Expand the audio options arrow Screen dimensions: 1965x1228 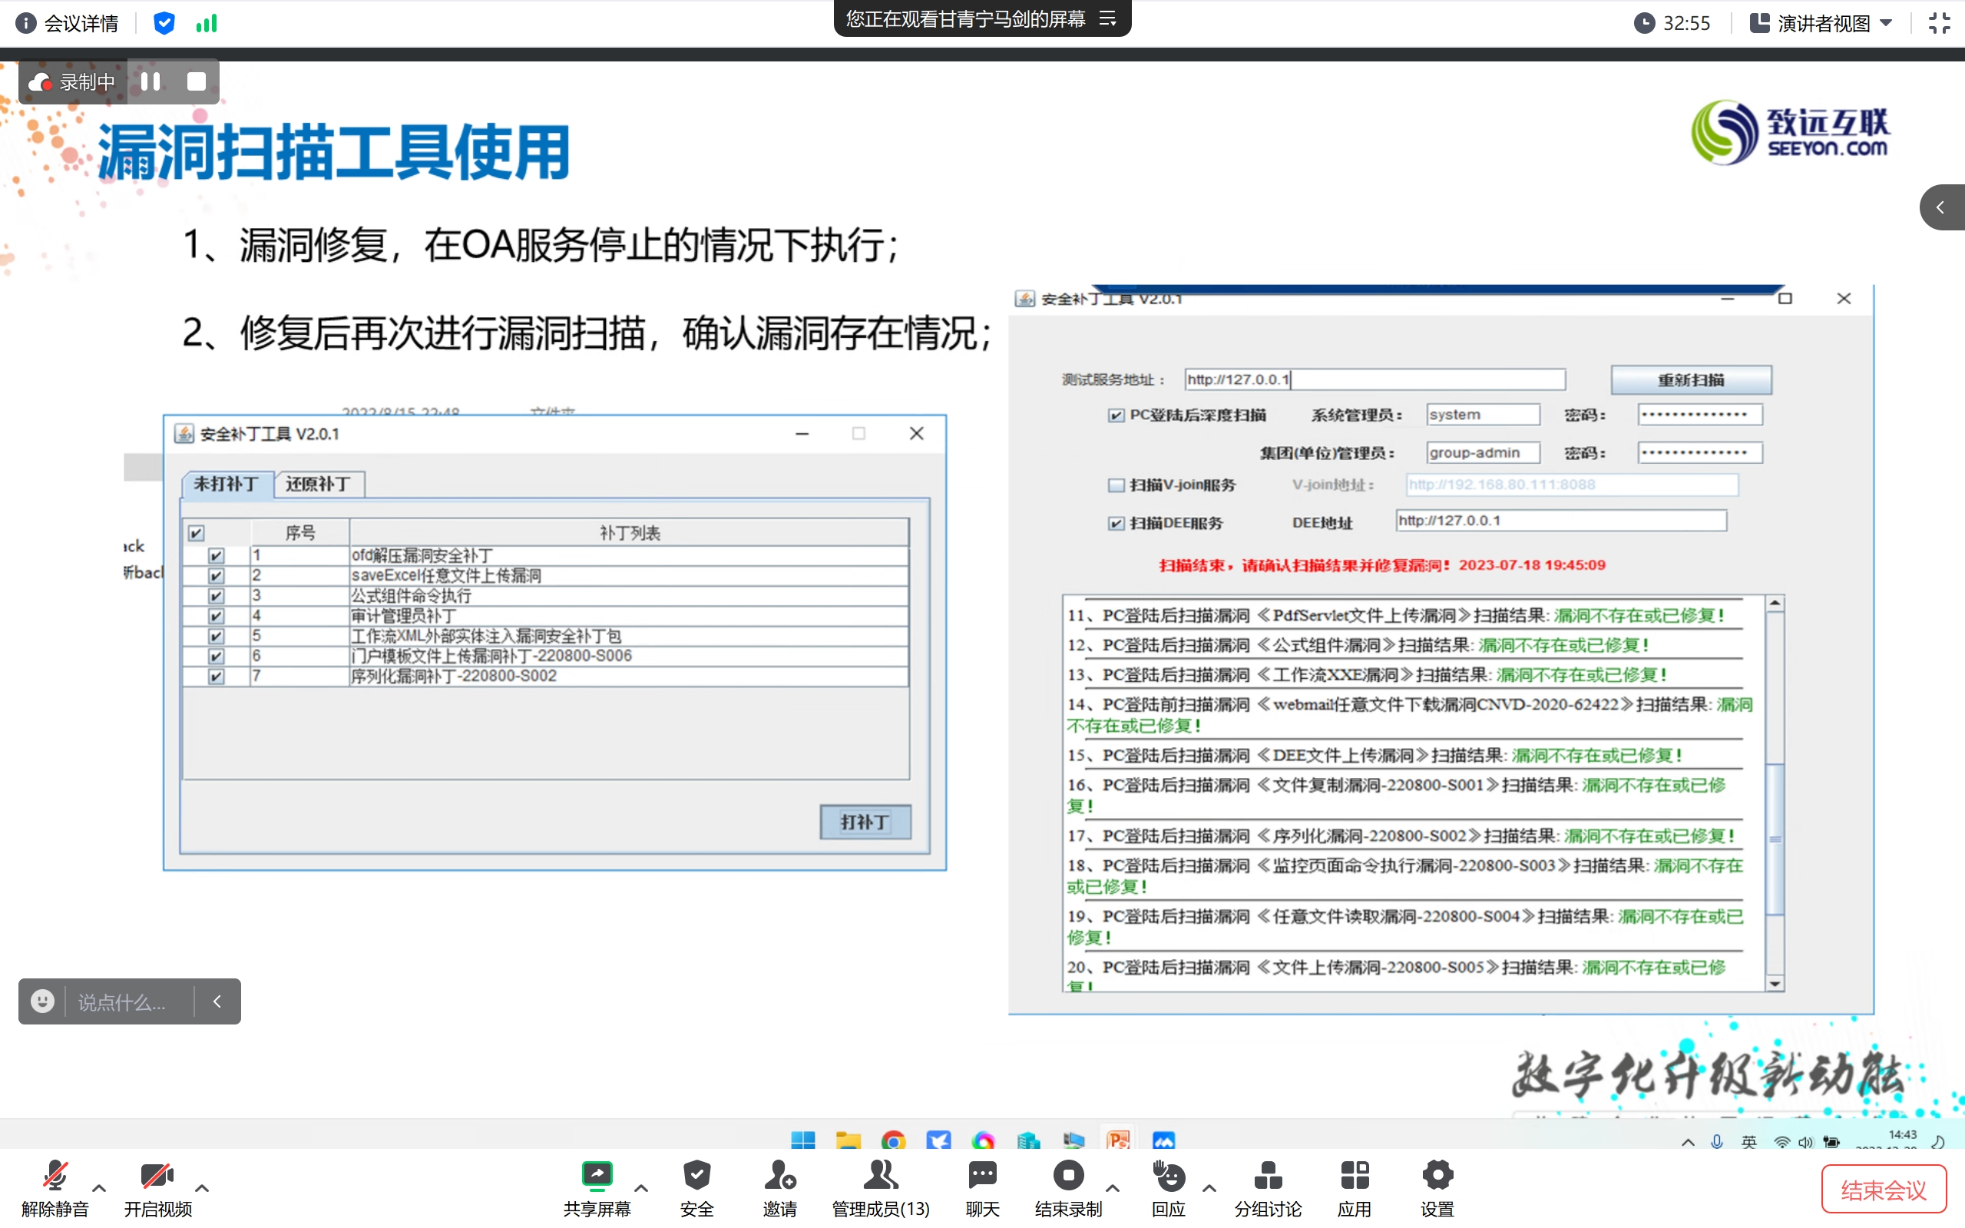99,1188
